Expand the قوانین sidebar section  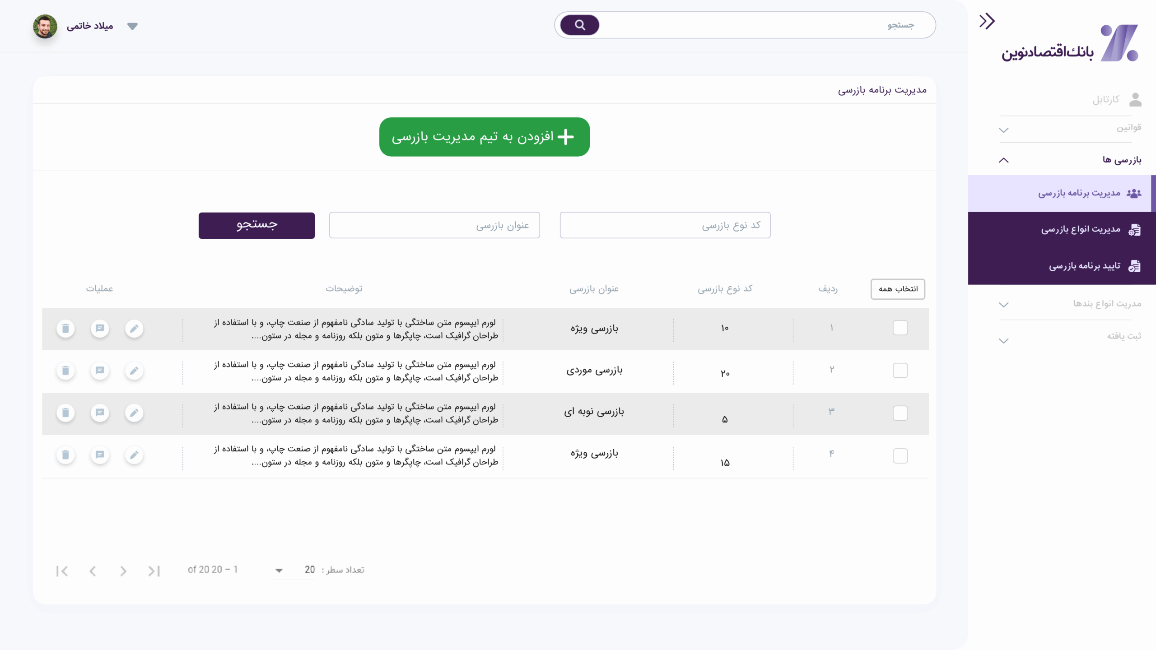pos(1003,130)
